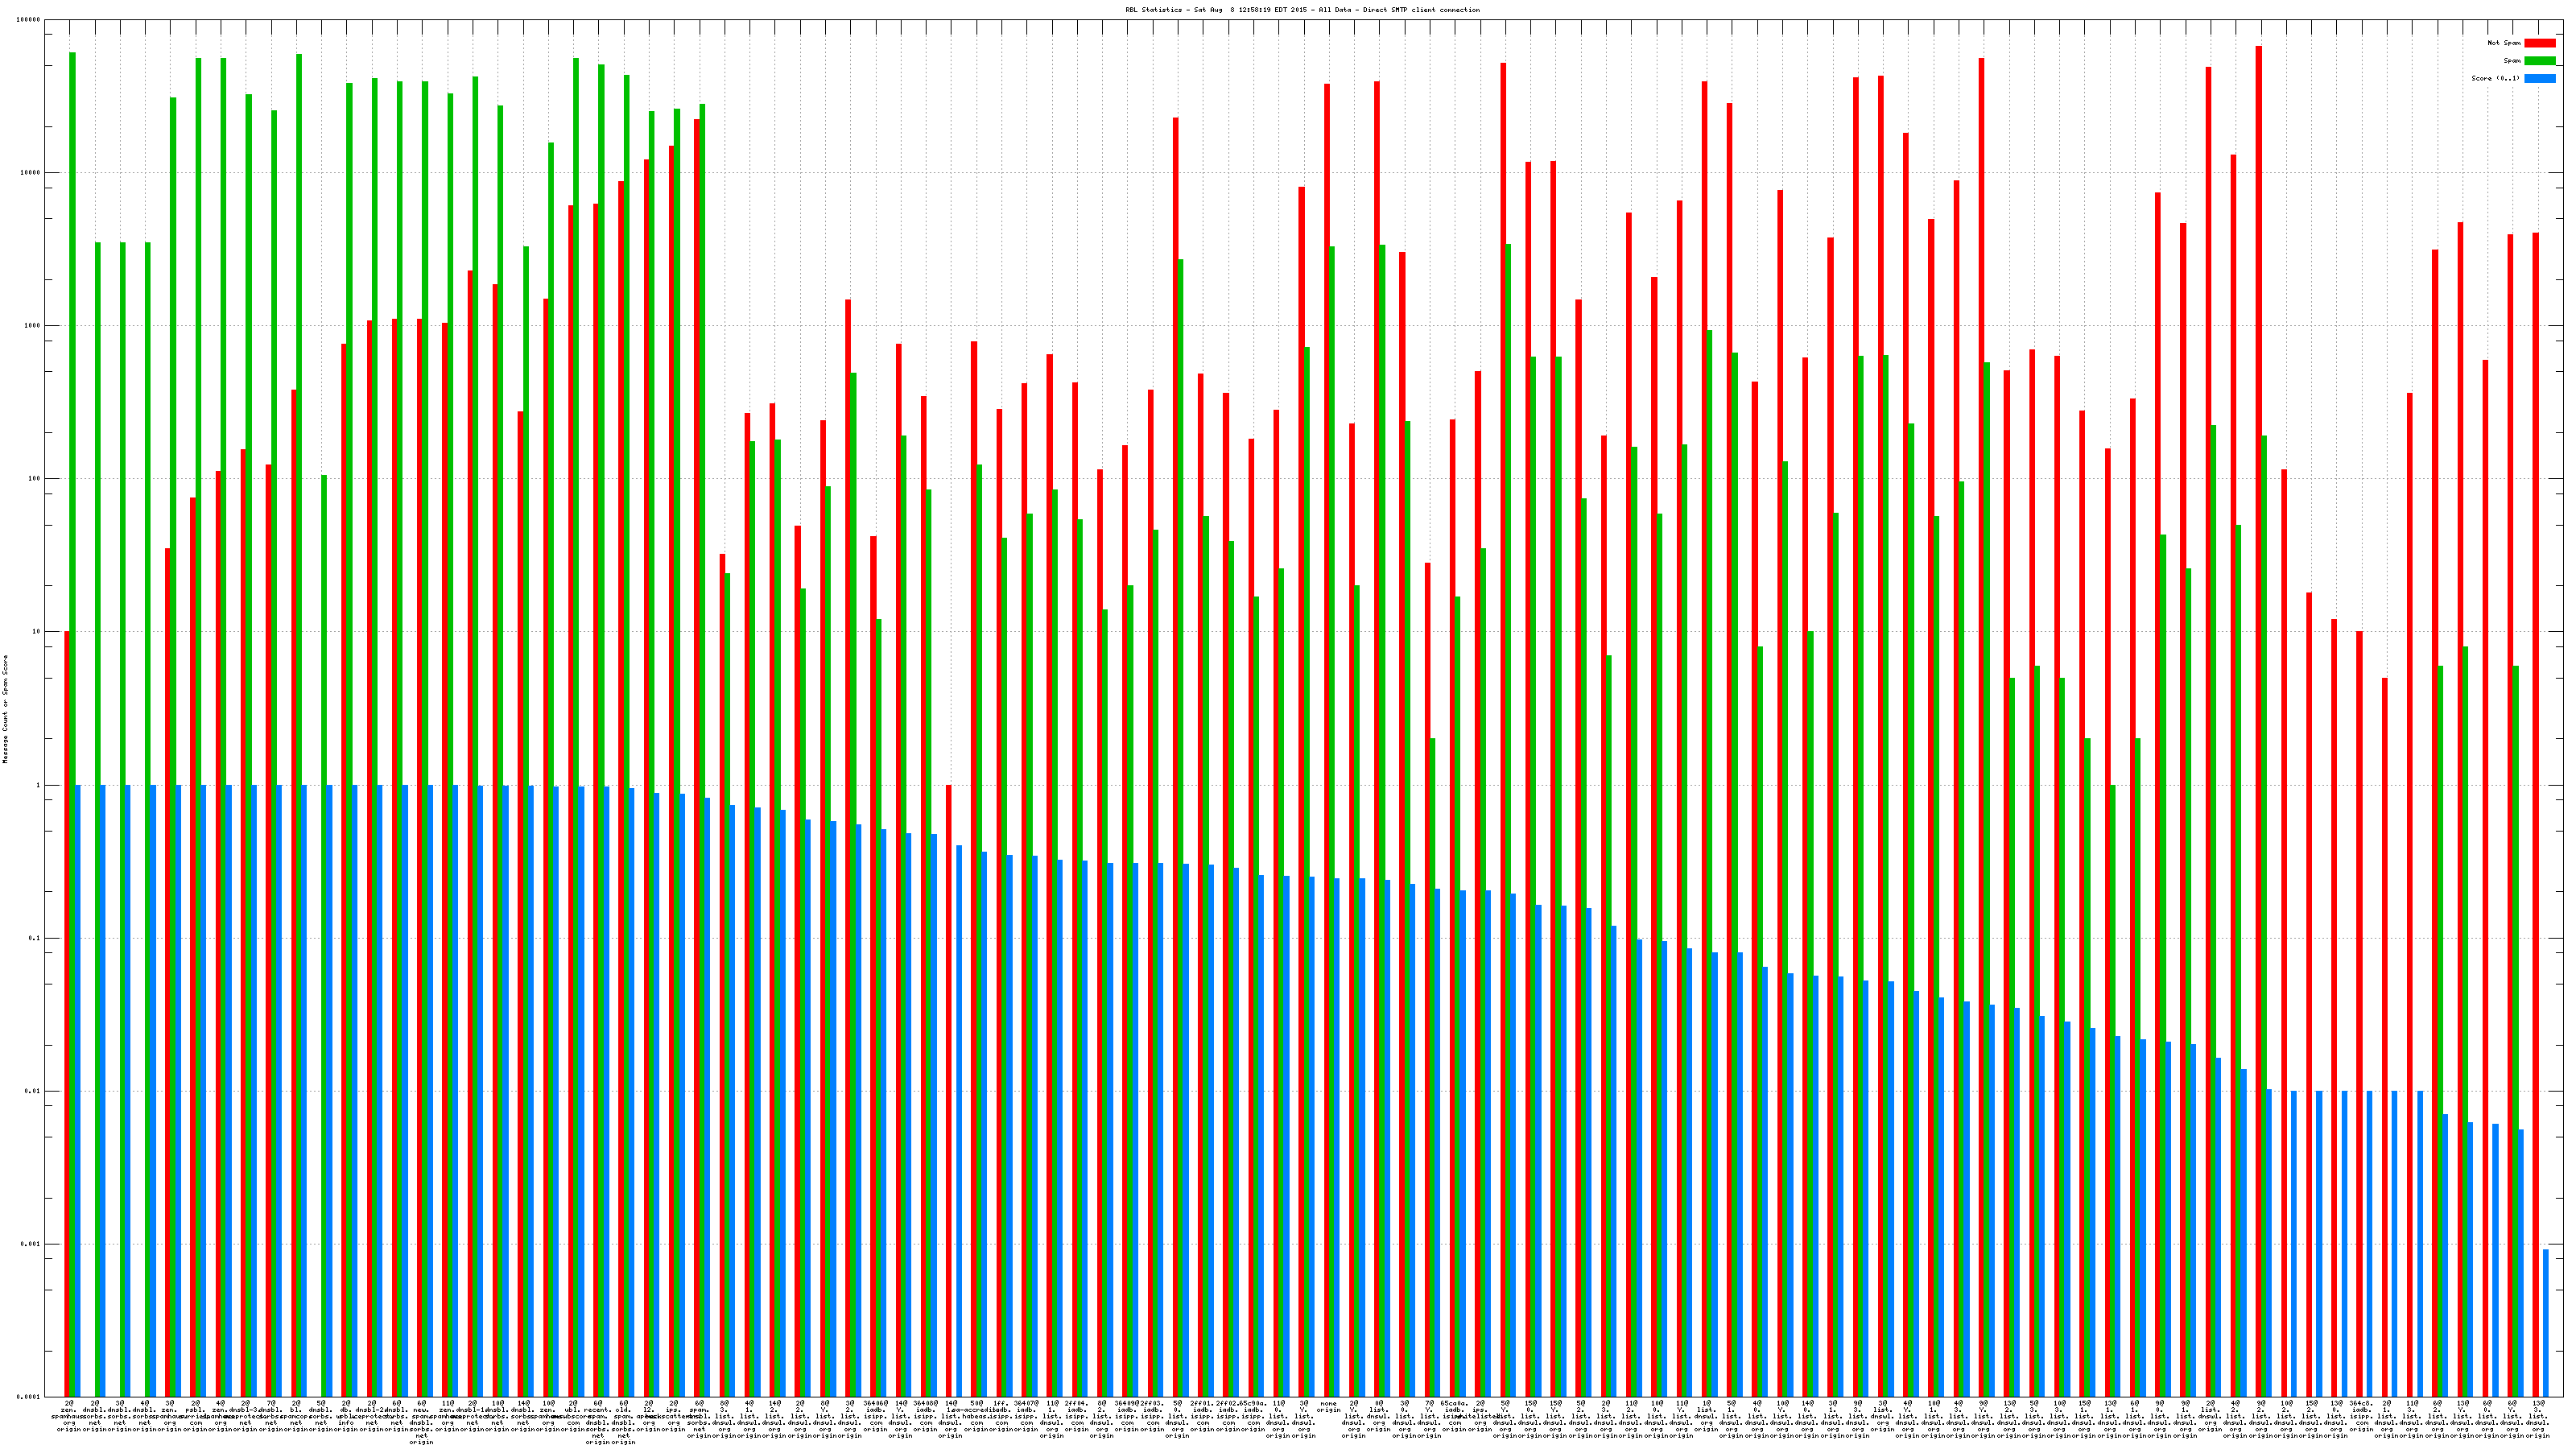The height and width of the screenshot is (1449, 2576).
Task: Click the "Message Count or Spam Score" axis label
Action: click(5, 709)
